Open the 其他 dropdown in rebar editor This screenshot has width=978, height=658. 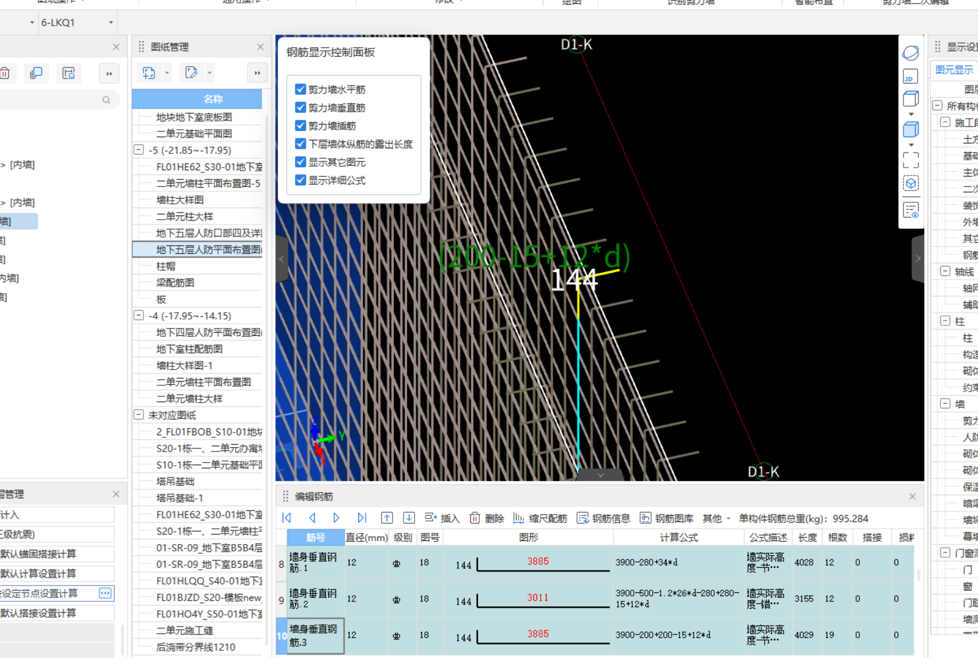tap(716, 518)
